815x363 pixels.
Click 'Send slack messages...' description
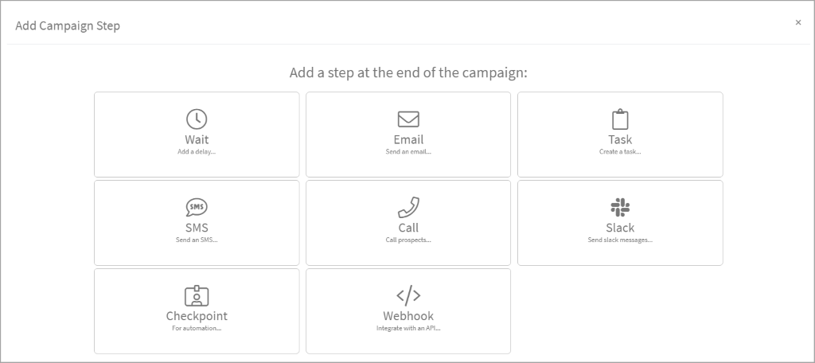[620, 240]
